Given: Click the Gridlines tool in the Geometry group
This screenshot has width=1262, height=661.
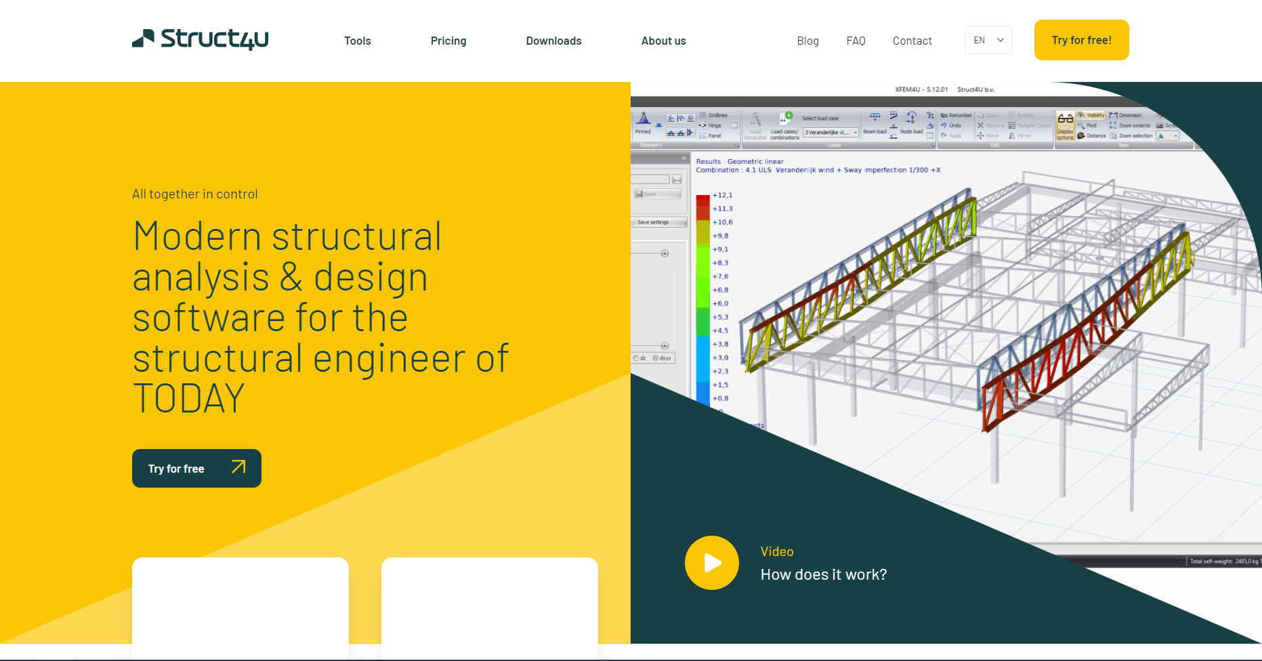Looking at the screenshot, I should coord(713,115).
